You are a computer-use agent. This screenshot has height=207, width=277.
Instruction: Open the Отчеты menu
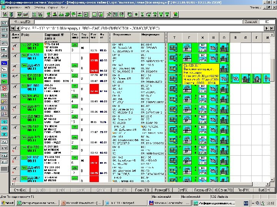tap(39, 8)
